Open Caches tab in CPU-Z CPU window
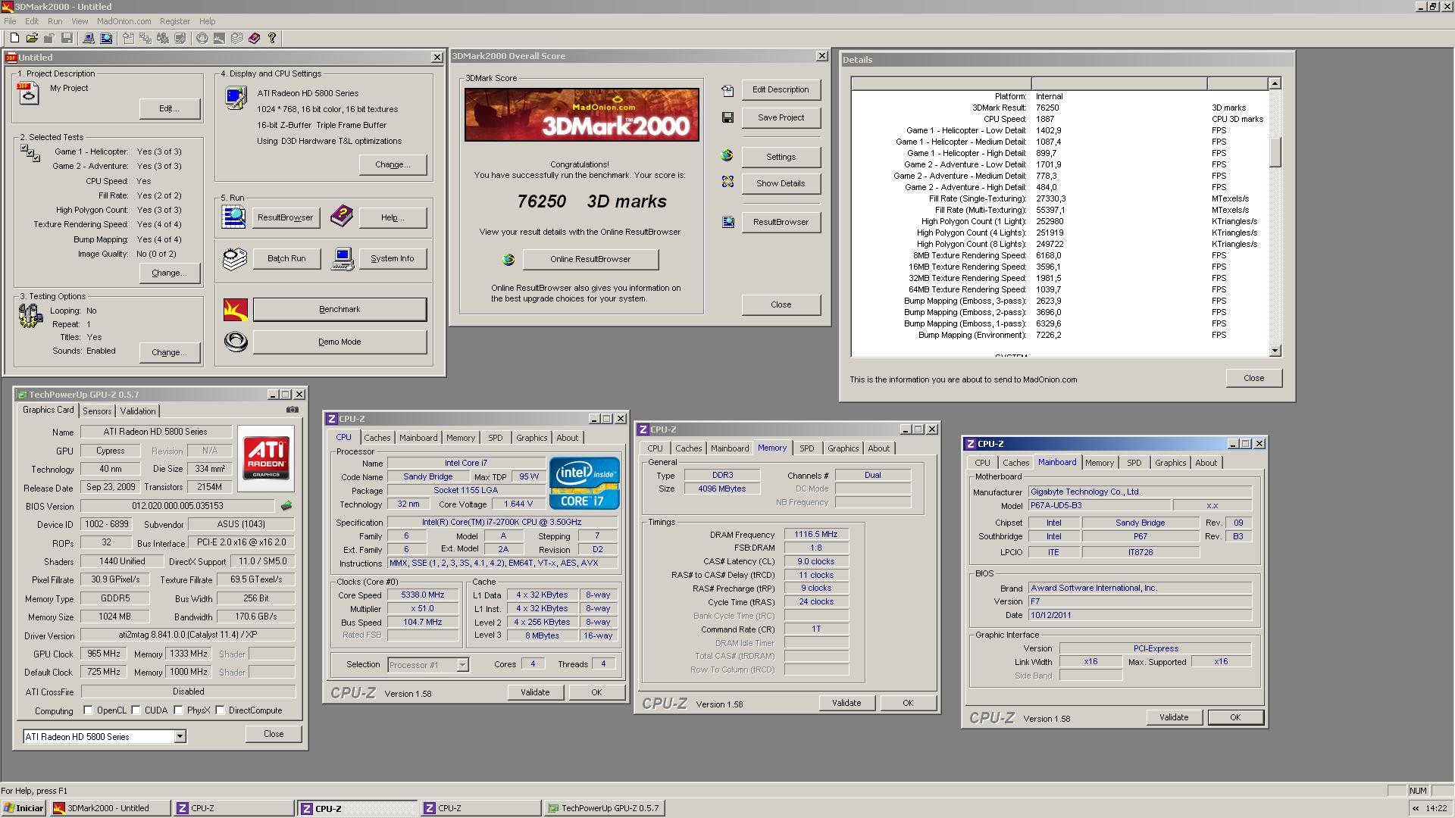The width and height of the screenshot is (1455, 818). [x=377, y=438]
